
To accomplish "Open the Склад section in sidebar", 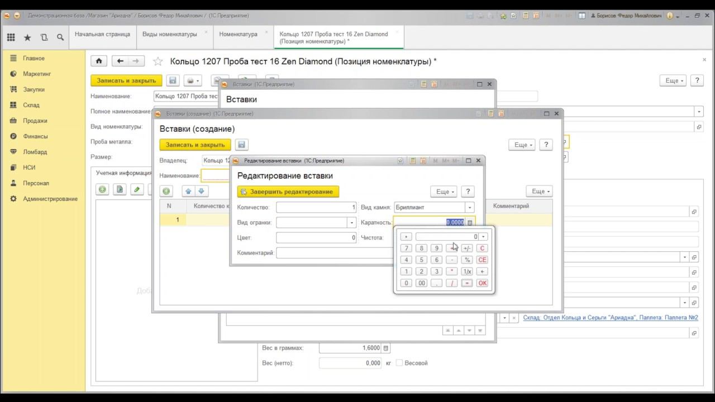I will [31, 105].
